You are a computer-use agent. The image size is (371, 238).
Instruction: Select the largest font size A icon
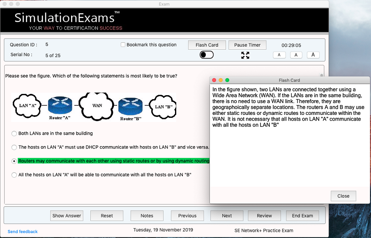point(313,55)
